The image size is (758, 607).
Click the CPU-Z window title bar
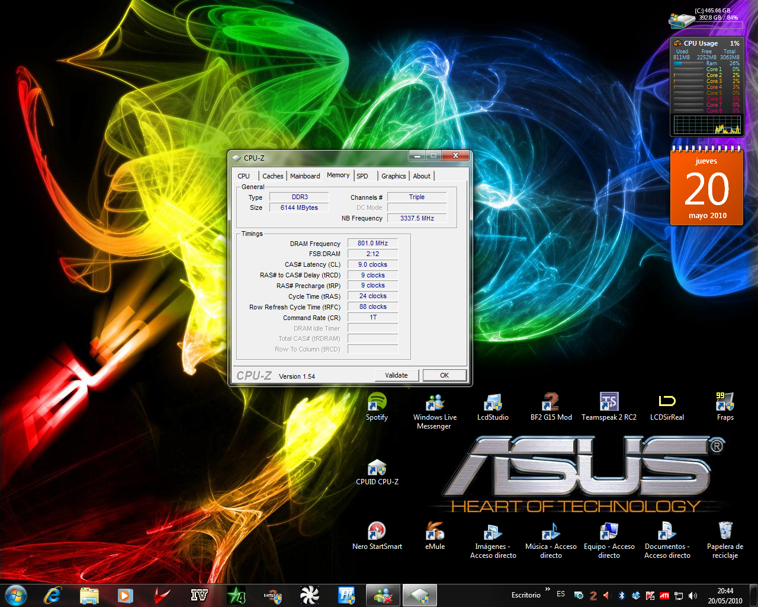pos(319,158)
